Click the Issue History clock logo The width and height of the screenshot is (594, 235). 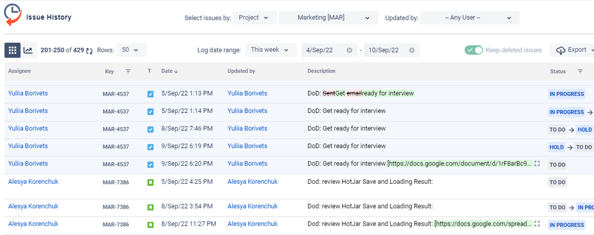[13, 15]
